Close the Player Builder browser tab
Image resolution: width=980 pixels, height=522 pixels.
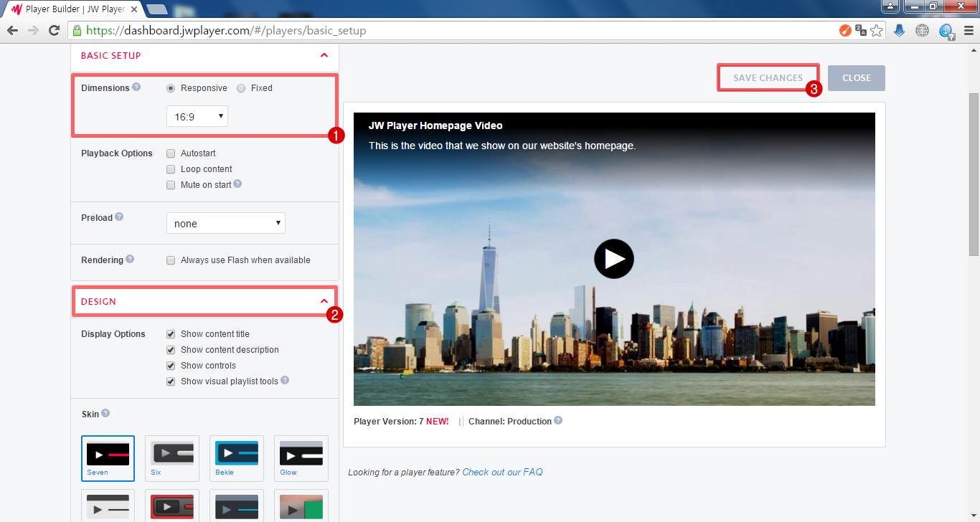tap(133, 9)
